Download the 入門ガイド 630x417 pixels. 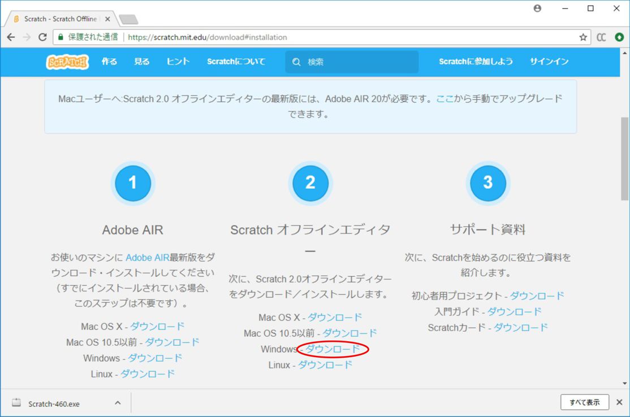[x=514, y=311]
